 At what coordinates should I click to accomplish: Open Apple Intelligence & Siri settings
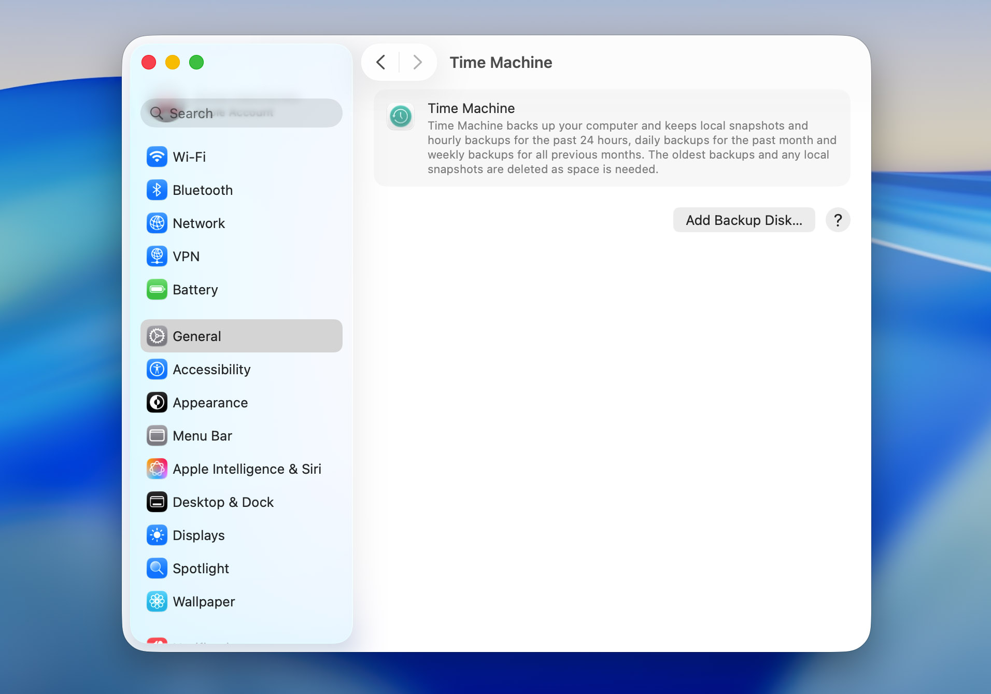click(242, 469)
